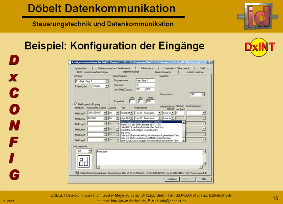Expand Meldung 6 Rufnummer dropdown
Image resolution: width=283 pixels, height=204 pixels.
105,140
